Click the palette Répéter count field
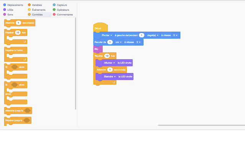 click(x=18, y=33)
